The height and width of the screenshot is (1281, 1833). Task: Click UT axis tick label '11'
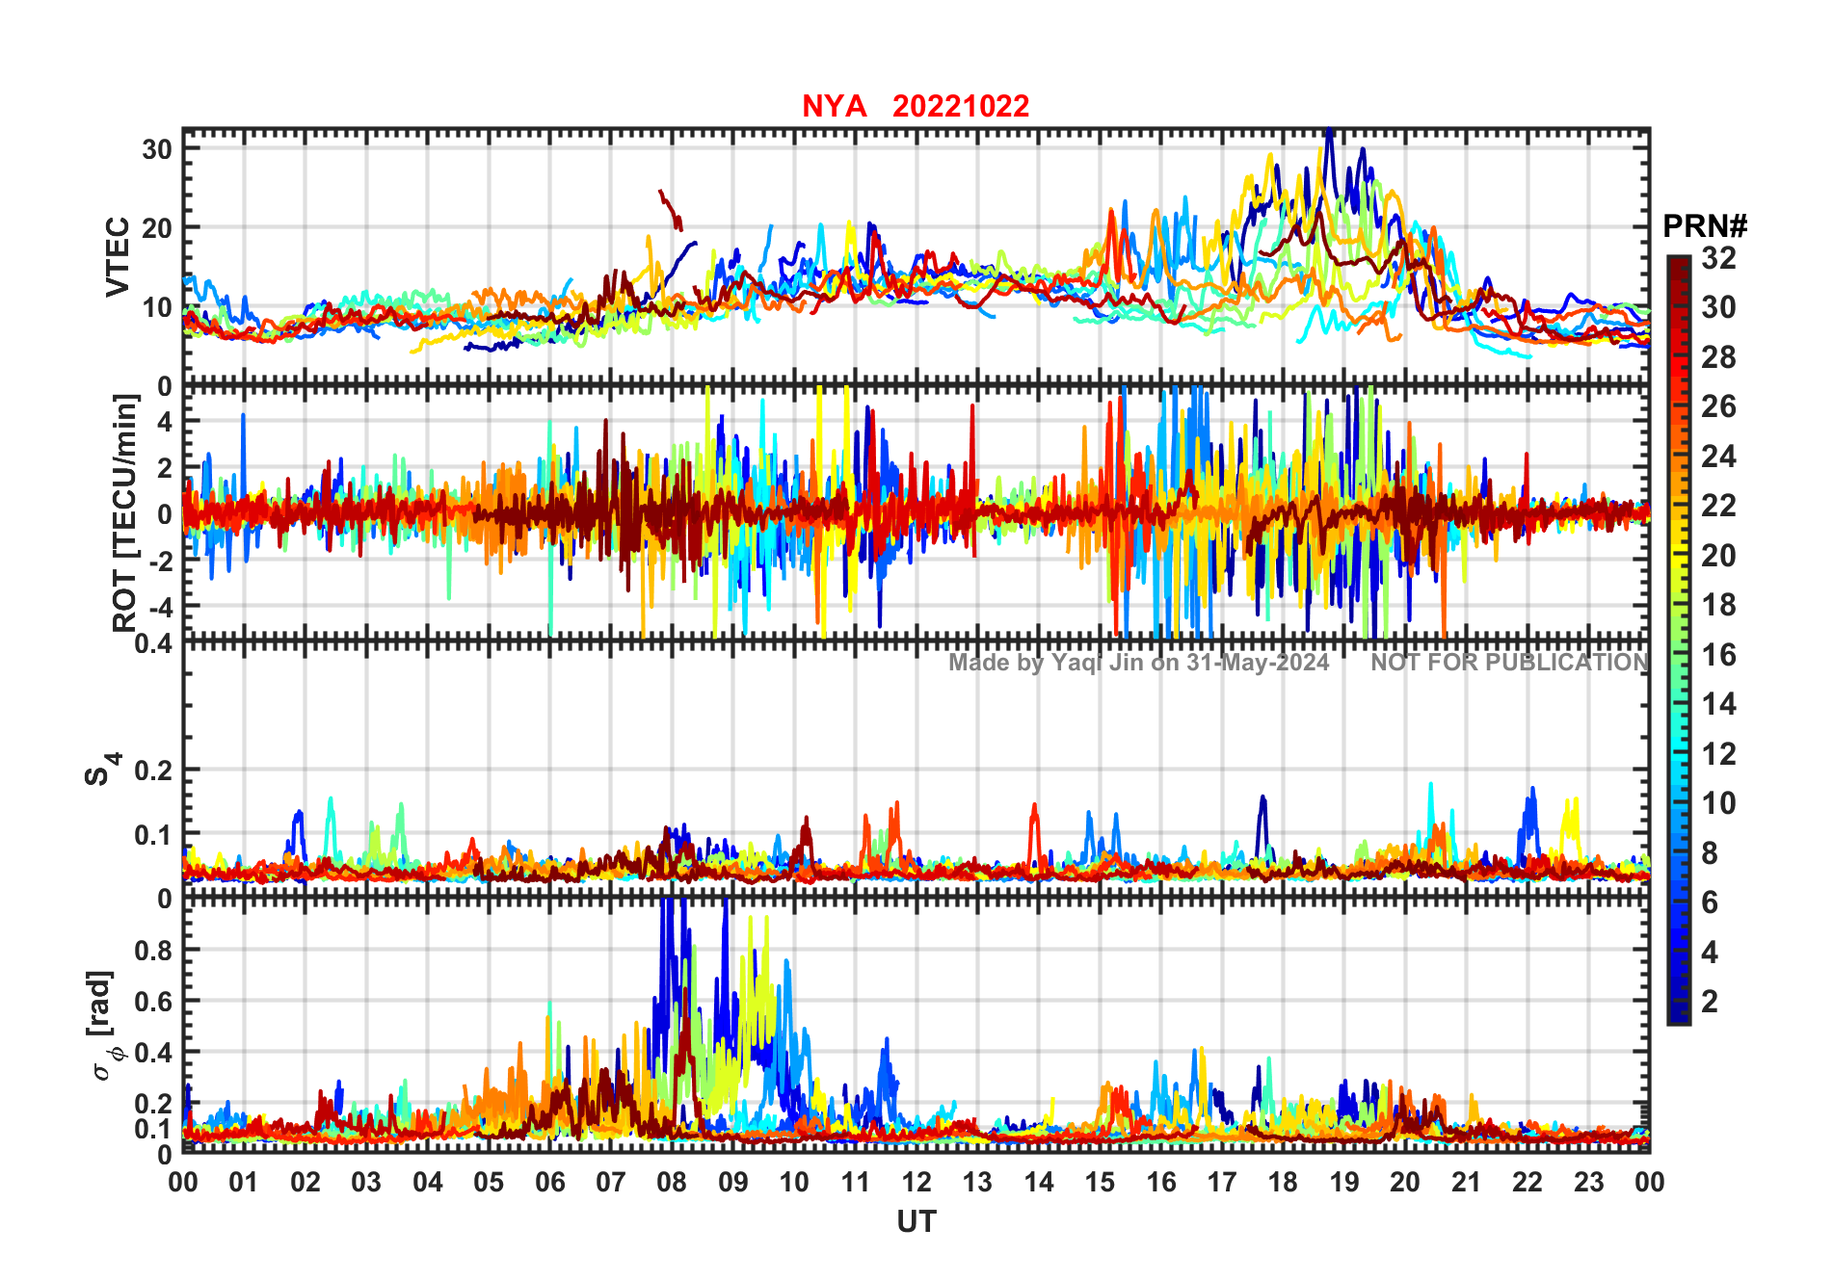856,1182
